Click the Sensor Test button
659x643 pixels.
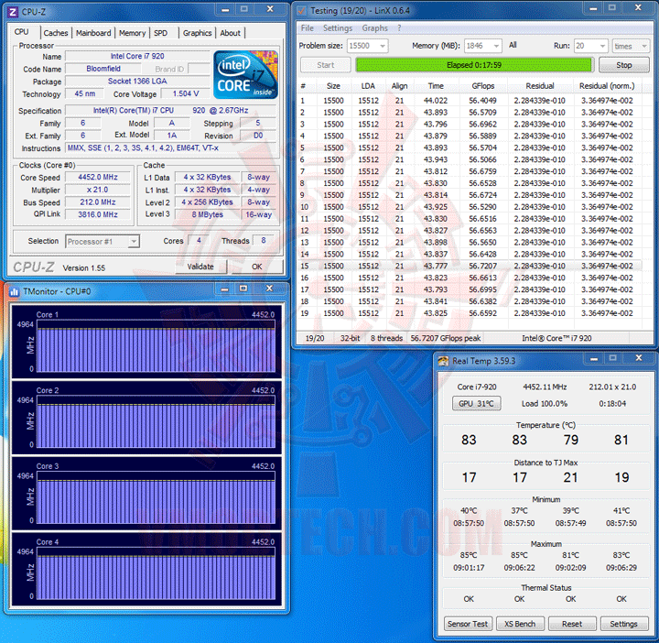tap(468, 624)
